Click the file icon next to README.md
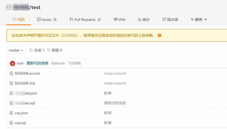The image size is (227, 129). pyautogui.click(x=11, y=83)
